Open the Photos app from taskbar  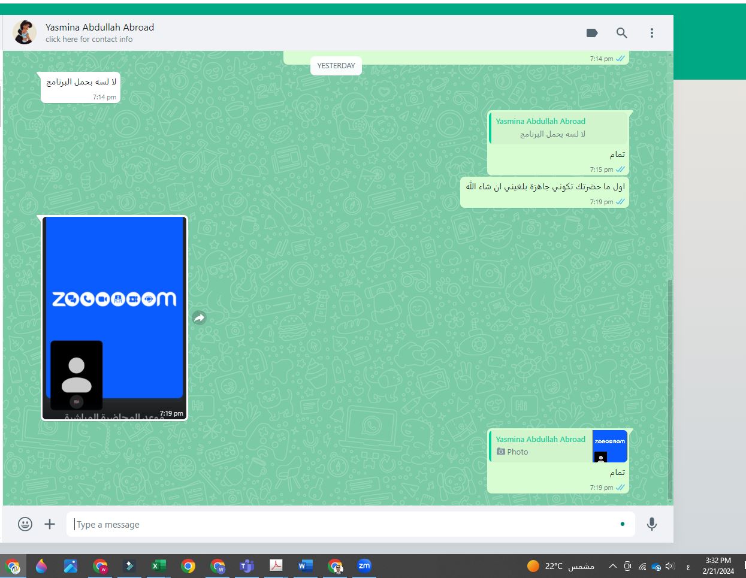point(71,566)
